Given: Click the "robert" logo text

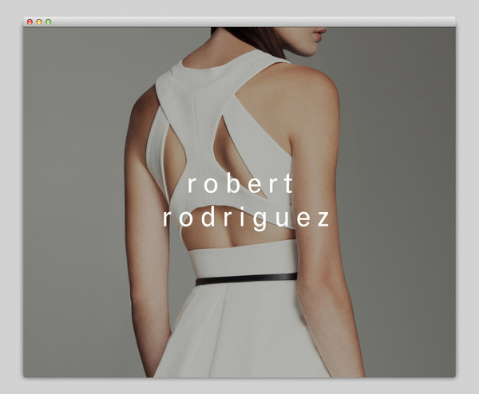Looking at the screenshot, I should coord(240,183).
